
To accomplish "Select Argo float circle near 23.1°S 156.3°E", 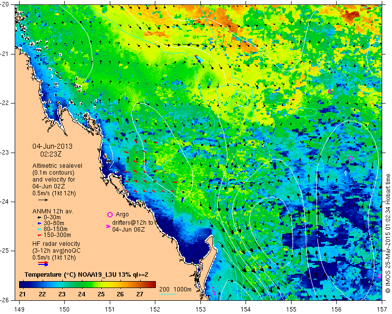I will coord(350,158).
